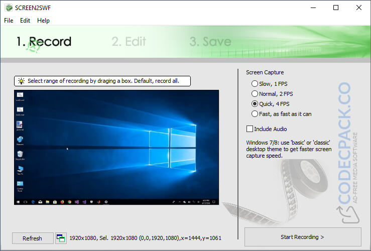This screenshot has width=371, height=251.
Task: Click the 'Screen Capture' group label
Action: point(265,72)
